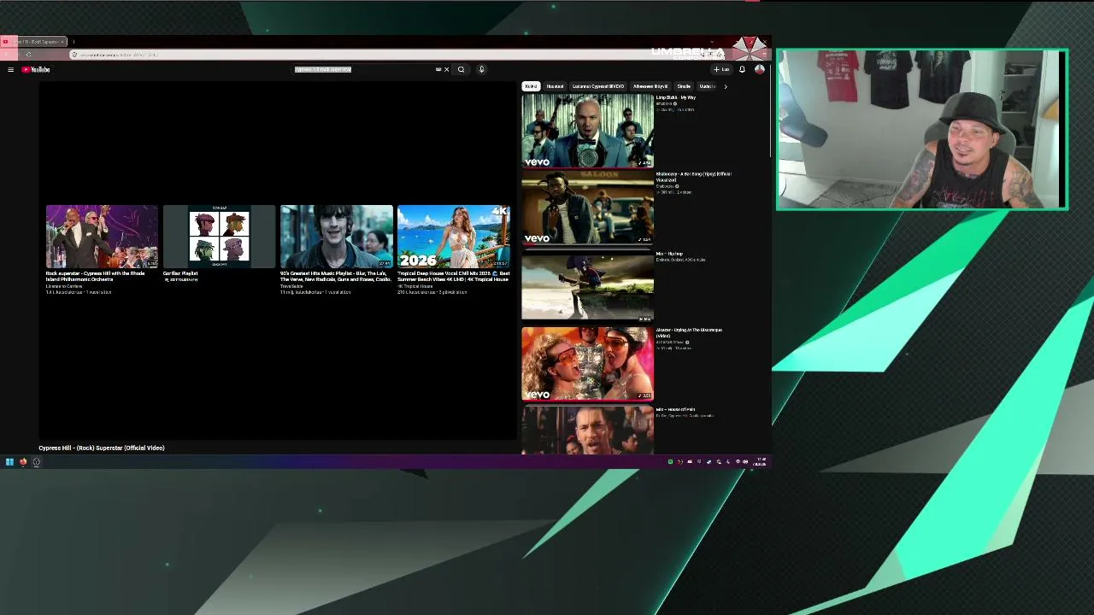Open the Mix House of Pain thumbnail
1094x615 pixels.
tap(588, 430)
